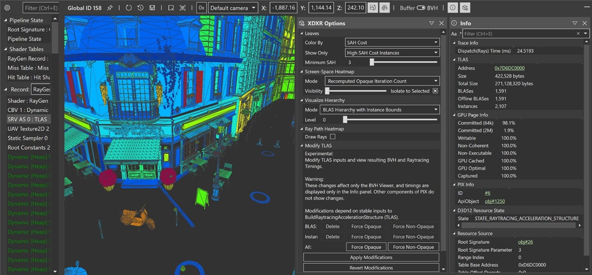This screenshot has height=275, width=592.
Task: Select the Hit Table item
Action: click(x=28, y=78)
